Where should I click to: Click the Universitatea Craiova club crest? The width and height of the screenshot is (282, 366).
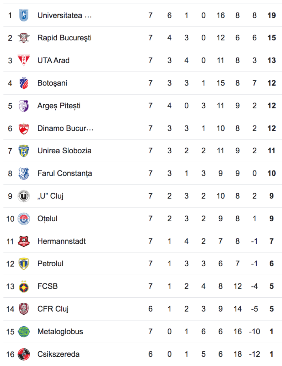tap(24, 15)
